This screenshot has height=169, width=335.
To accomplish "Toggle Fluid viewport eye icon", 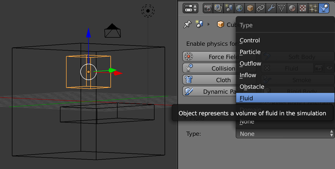I will [329, 68].
